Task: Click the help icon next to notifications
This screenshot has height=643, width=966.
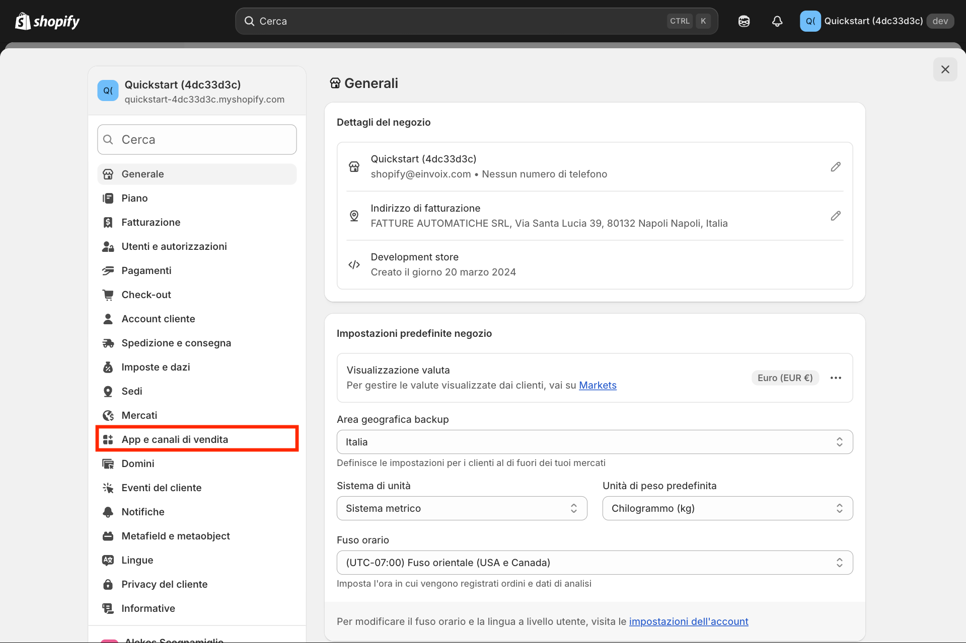Action: [744, 21]
